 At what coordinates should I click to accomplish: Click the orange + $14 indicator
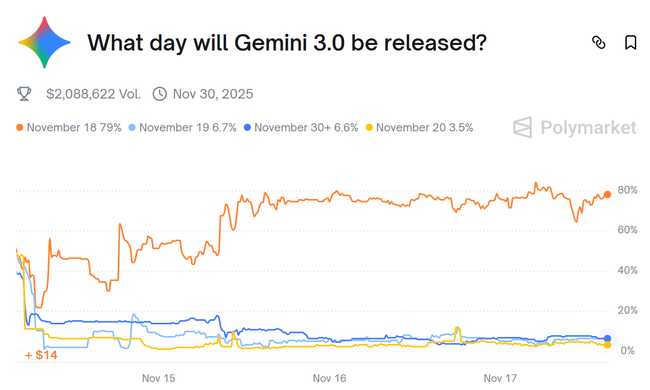coord(41,356)
